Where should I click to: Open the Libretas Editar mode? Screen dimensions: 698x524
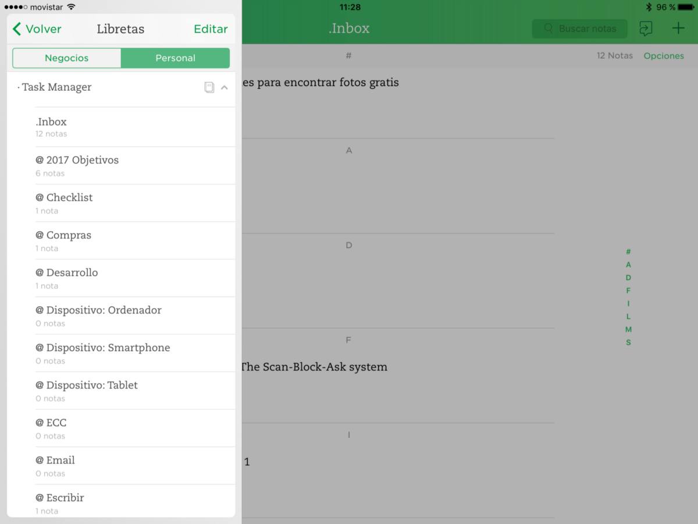211,29
